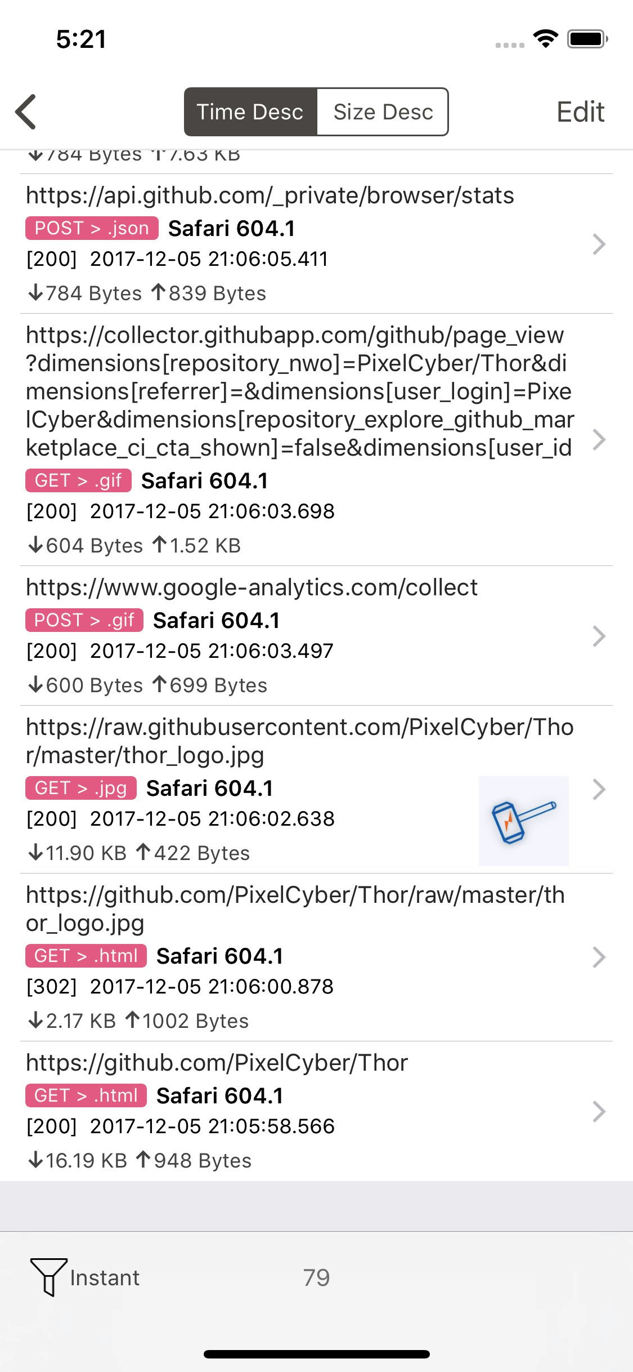Tap the Edit button

tap(581, 112)
